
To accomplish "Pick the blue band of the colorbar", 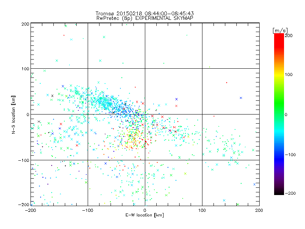I will [279, 159].
